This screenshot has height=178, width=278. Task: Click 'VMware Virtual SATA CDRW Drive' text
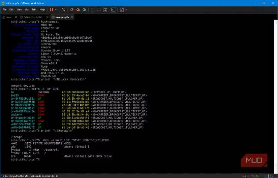click(88, 156)
